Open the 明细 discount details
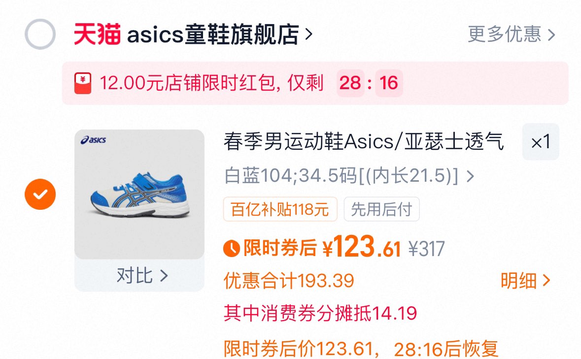This screenshot has height=359, width=581. point(525,281)
